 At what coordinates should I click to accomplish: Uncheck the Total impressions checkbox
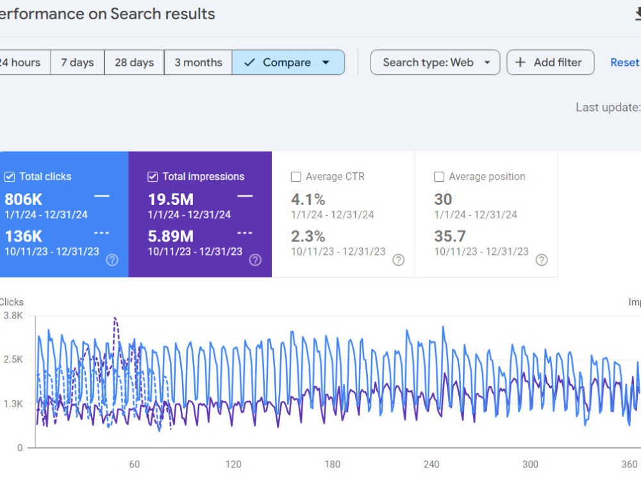[153, 177]
